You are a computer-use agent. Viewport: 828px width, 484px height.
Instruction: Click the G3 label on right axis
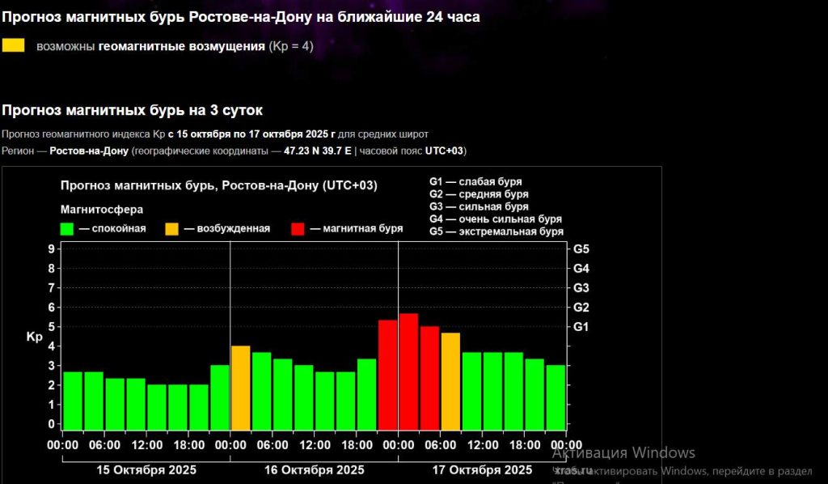[581, 287]
